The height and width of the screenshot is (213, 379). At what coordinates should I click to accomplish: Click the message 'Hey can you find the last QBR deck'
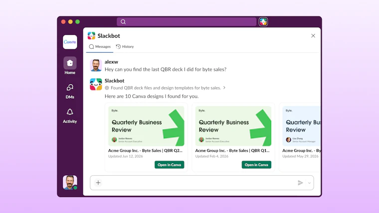(x=166, y=70)
